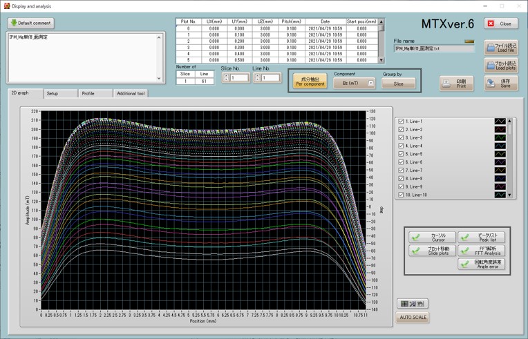Toggle the 9. Line-9 checkbox

point(401,186)
